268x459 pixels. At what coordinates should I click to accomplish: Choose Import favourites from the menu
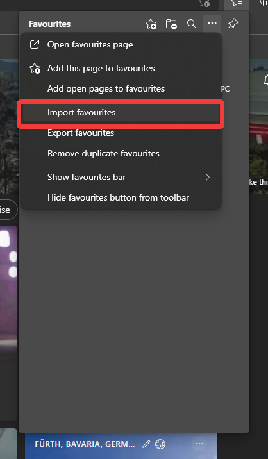pyautogui.click(x=121, y=113)
